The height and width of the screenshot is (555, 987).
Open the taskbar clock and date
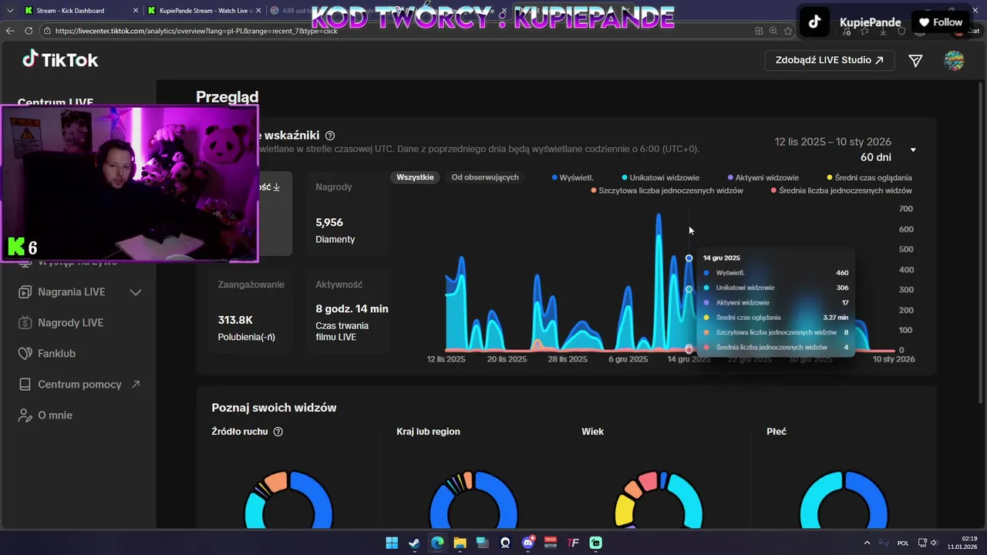[964, 543]
